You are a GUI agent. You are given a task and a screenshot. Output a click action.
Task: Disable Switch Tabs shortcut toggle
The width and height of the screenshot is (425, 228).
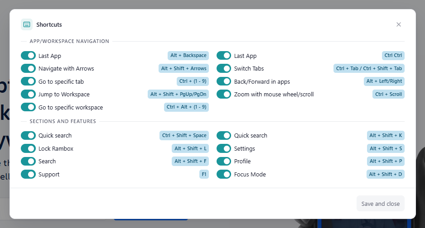point(224,68)
